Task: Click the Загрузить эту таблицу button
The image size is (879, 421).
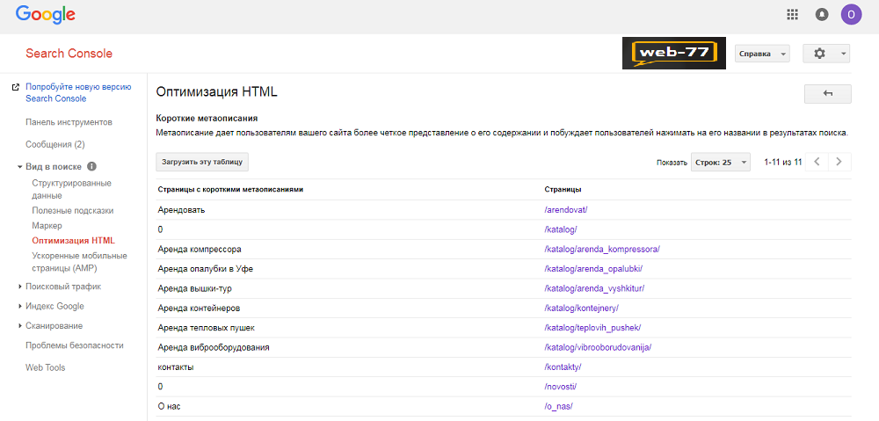Action: pyautogui.click(x=202, y=162)
